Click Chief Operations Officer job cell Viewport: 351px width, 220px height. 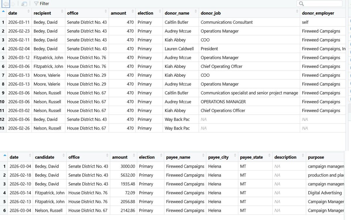point(223,111)
